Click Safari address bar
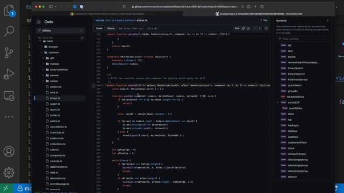The height and width of the screenshot is (193, 344). pos(183,7)
